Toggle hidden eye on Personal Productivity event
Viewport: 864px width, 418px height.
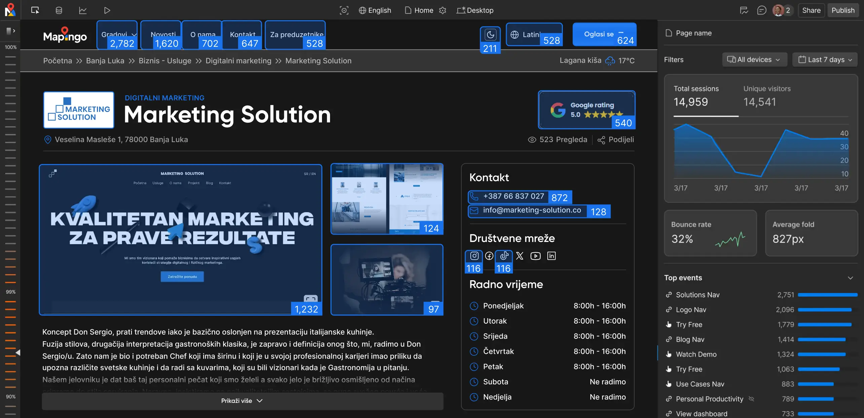(x=751, y=399)
